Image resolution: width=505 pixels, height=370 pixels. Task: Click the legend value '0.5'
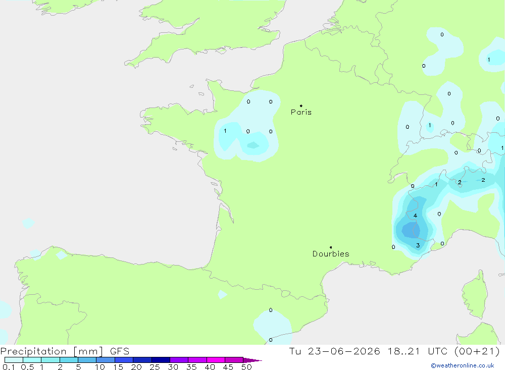[27, 367]
